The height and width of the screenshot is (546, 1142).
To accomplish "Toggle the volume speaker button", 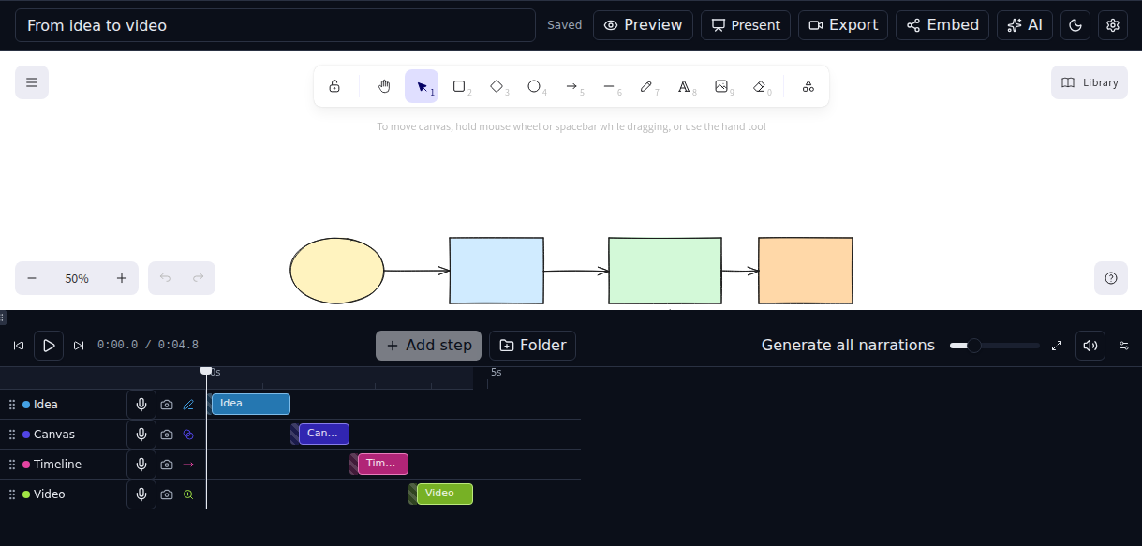I will click(1090, 346).
